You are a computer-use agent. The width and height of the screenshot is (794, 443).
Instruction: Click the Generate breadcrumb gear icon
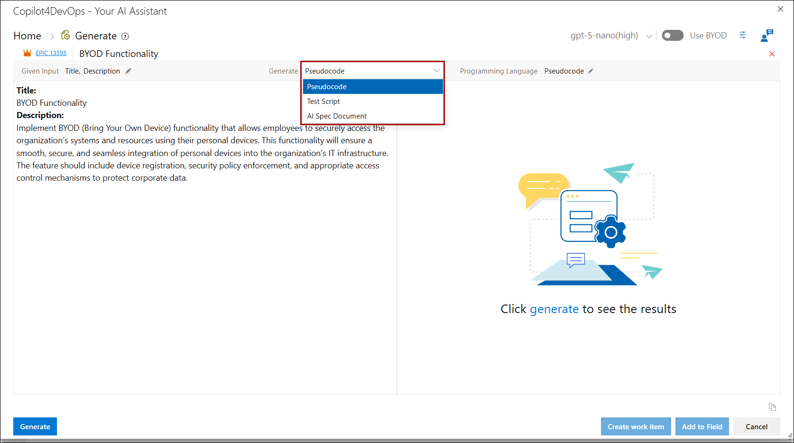[x=66, y=36]
